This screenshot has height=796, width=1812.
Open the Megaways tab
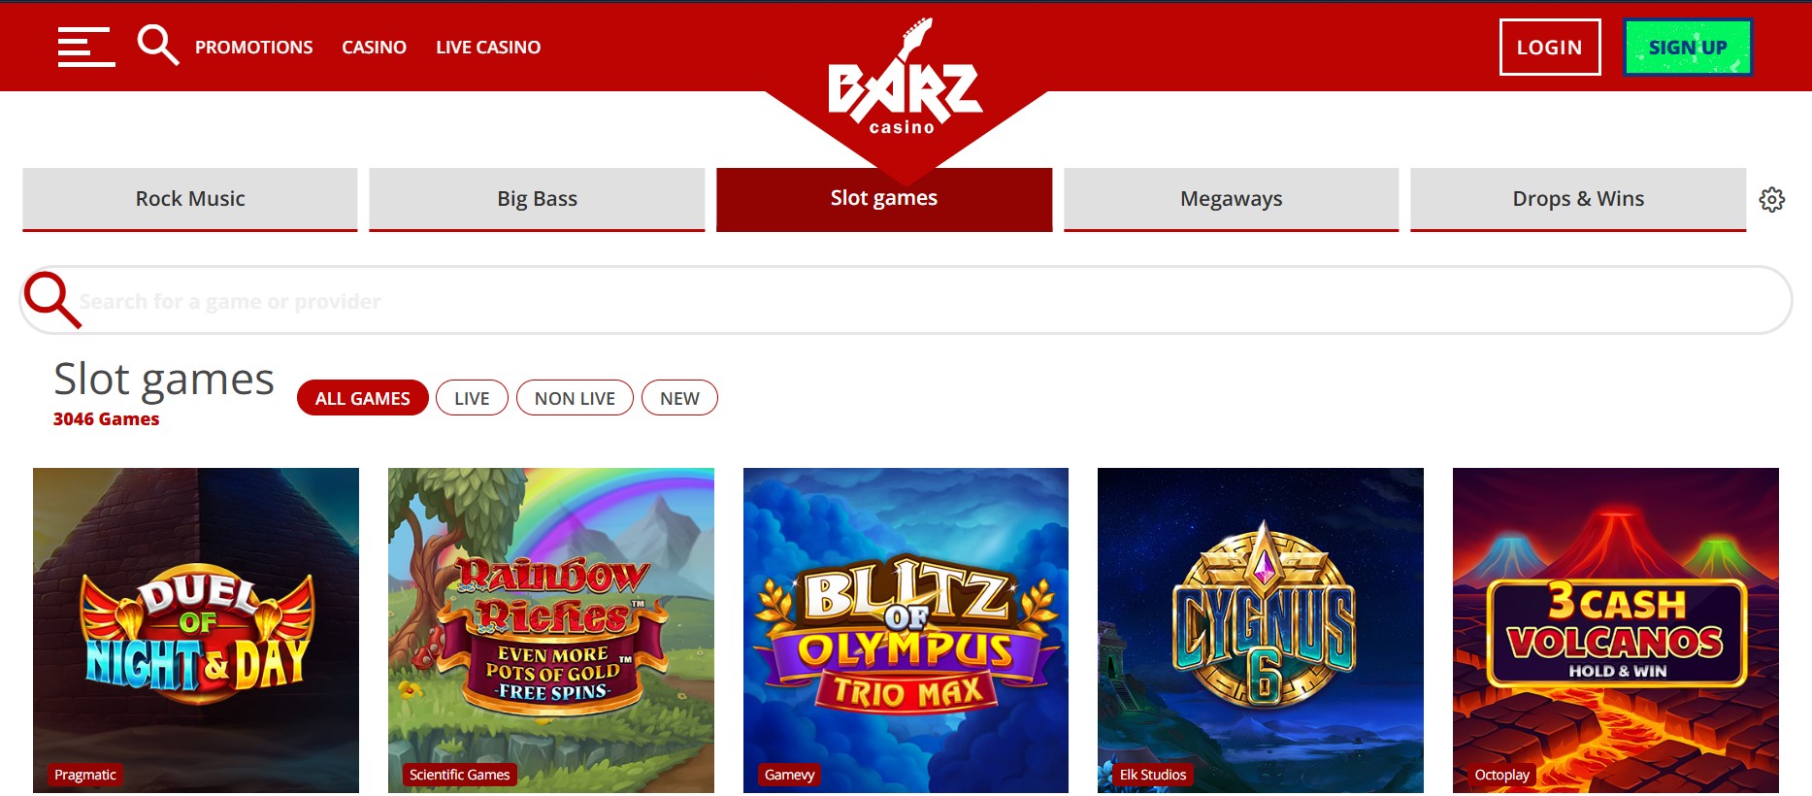click(x=1231, y=199)
